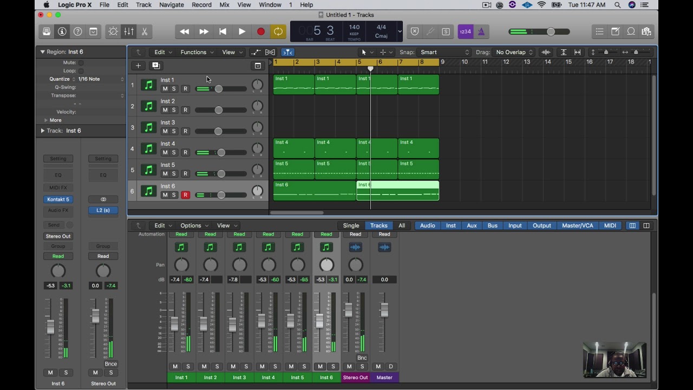693x390 pixels.
Task: Open Editors with the scissors icon
Action: 145,31
